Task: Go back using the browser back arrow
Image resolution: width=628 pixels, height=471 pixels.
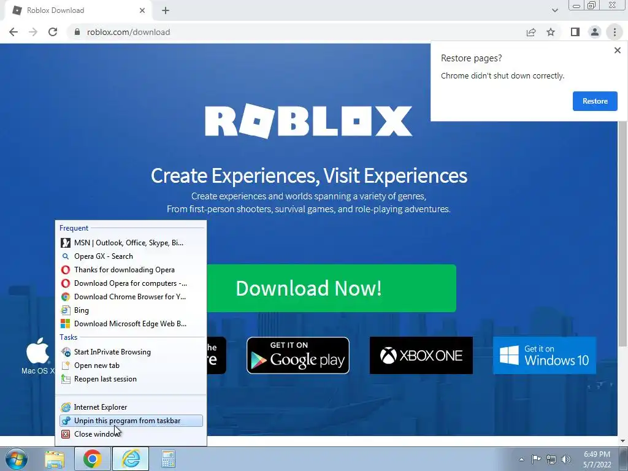Action: pyautogui.click(x=13, y=32)
